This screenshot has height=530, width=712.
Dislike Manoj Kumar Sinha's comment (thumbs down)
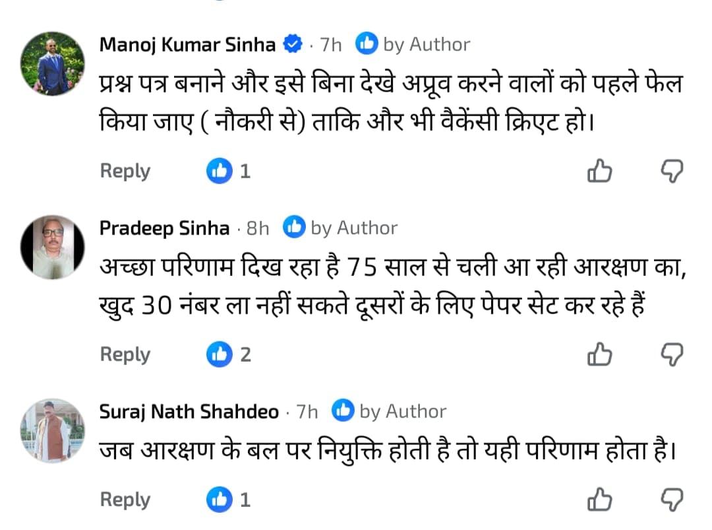[x=672, y=172]
